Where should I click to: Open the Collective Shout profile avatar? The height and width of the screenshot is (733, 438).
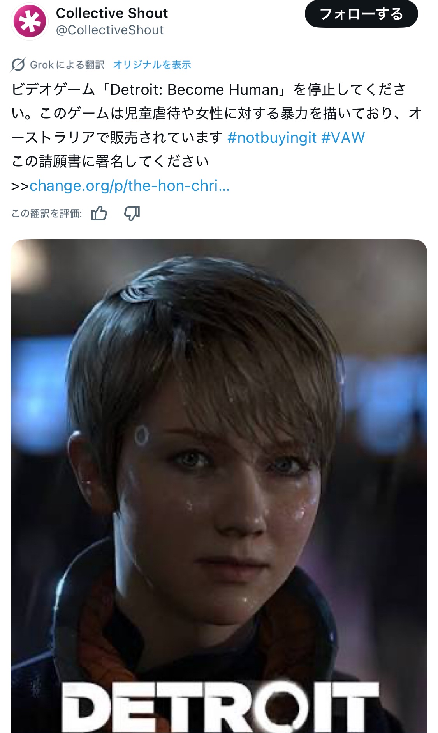[x=30, y=21]
